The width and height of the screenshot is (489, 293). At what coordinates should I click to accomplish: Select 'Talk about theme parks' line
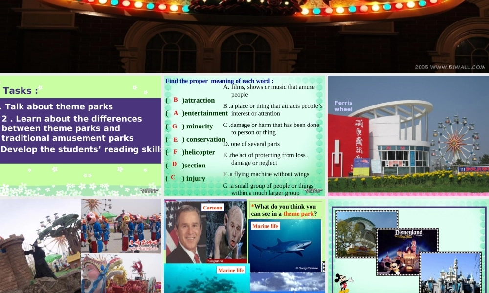click(59, 107)
